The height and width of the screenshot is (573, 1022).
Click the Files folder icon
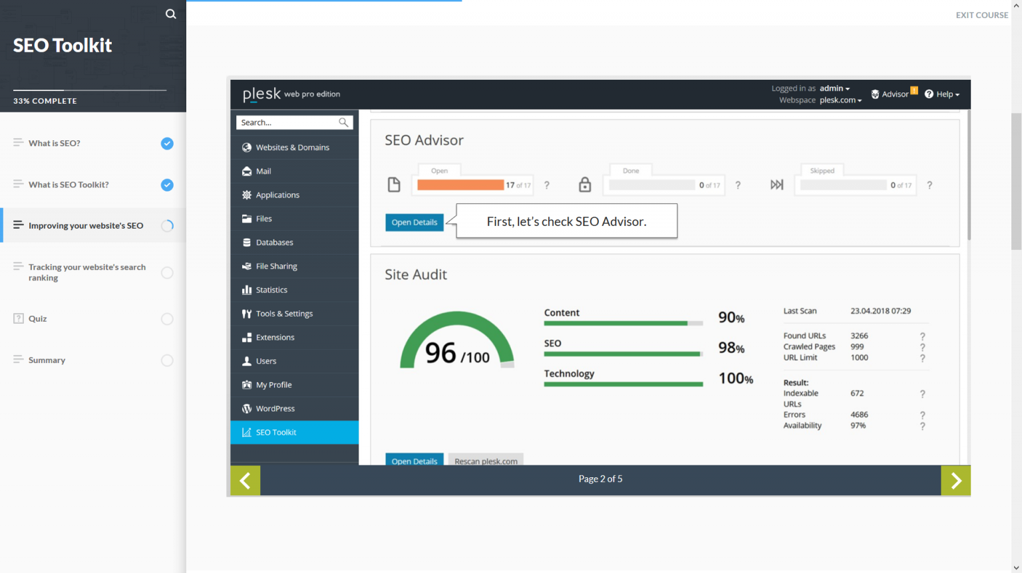(x=247, y=219)
